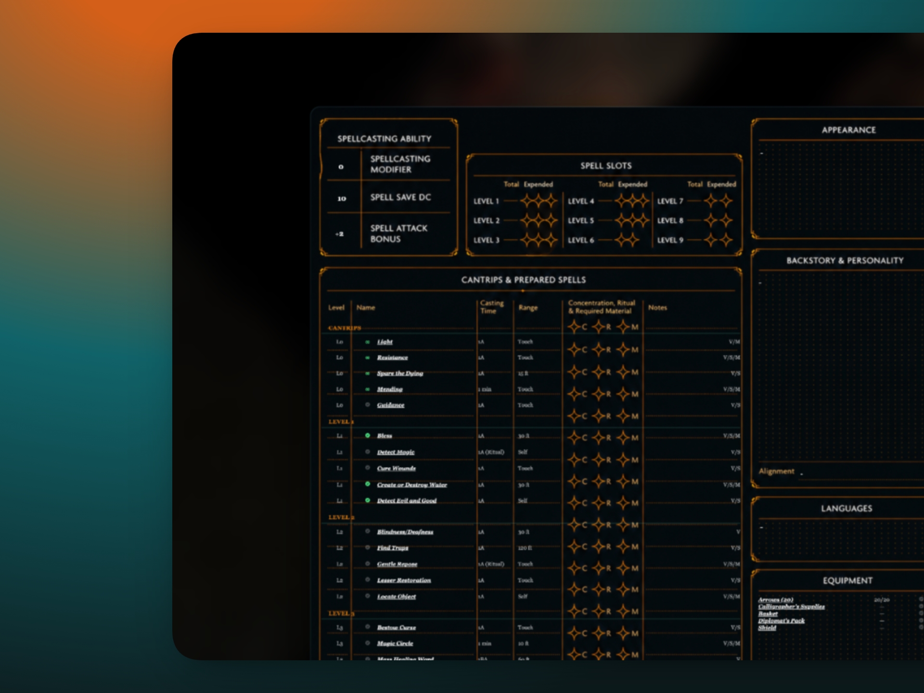Open the Guidance cantrip link

coord(391,405)
